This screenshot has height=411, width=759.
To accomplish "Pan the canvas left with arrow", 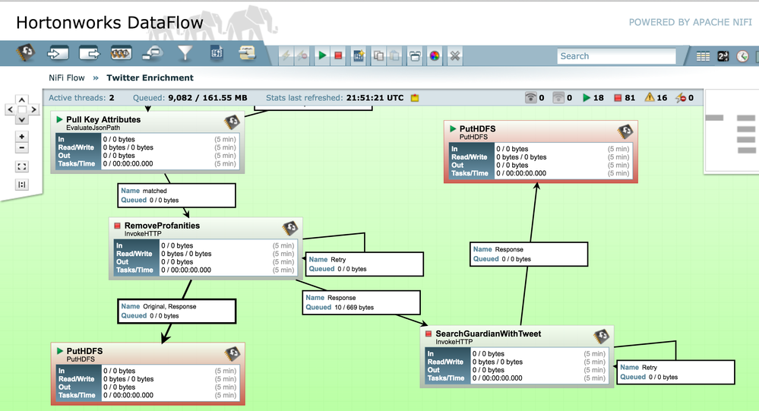I will click(x=11, y=110).
